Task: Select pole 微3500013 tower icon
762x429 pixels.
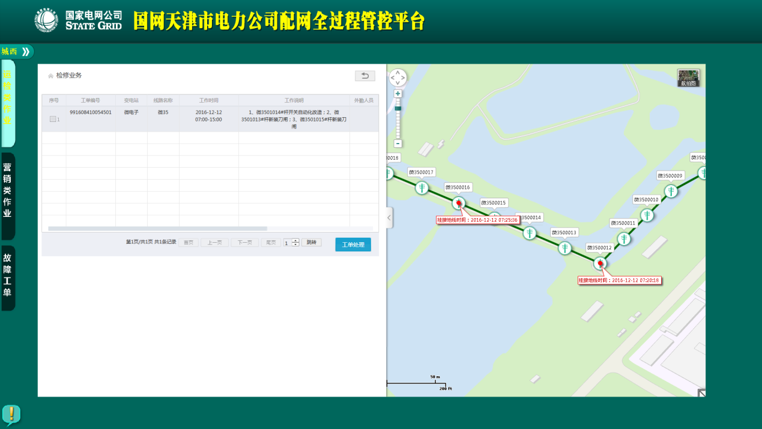Action: coord(564,248)
